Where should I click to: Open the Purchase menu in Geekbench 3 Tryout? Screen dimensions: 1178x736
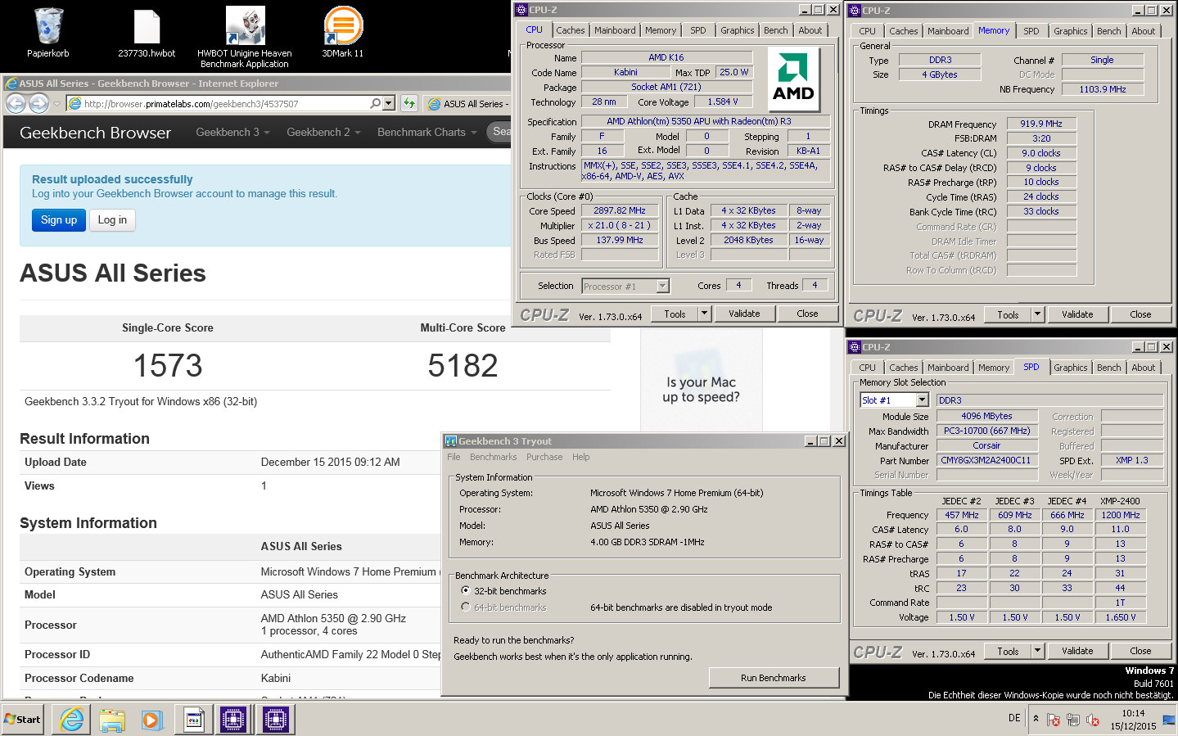(544, 457)
